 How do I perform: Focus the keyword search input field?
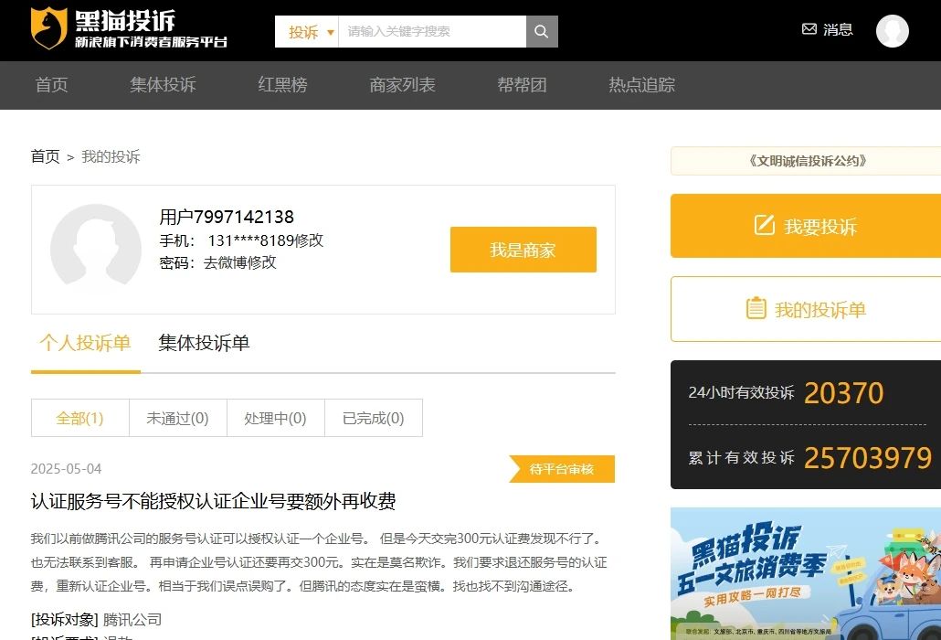click(432, 31)
